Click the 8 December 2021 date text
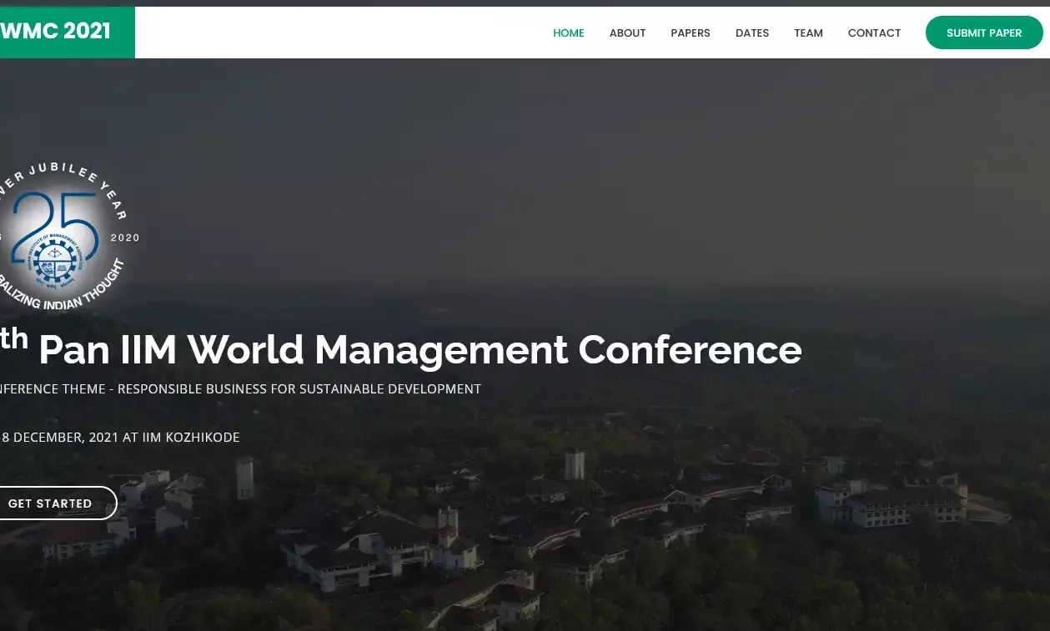This screenshot has height=631, width=1050. pos(120,437)
